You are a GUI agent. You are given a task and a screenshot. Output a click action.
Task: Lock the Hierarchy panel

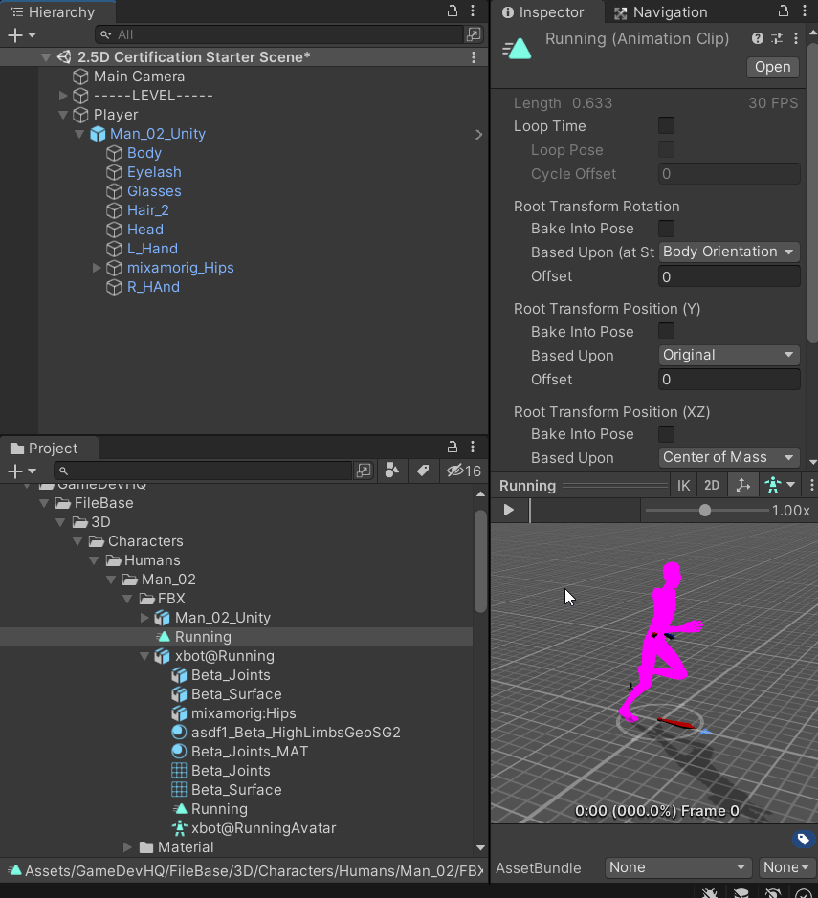pyautogui.click(x=453, y=11)
